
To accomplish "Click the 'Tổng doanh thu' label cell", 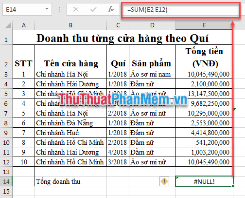I will tap(71, 181).
